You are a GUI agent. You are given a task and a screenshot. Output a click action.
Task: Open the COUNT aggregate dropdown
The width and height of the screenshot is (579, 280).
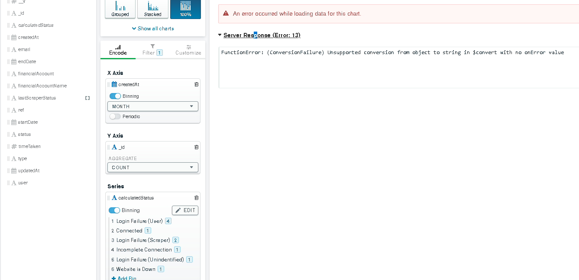click(152, 167)
